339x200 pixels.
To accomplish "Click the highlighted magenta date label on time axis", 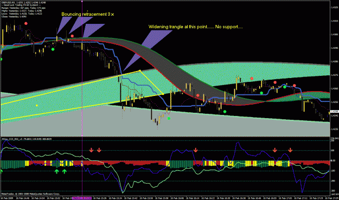I will point(82,198).
